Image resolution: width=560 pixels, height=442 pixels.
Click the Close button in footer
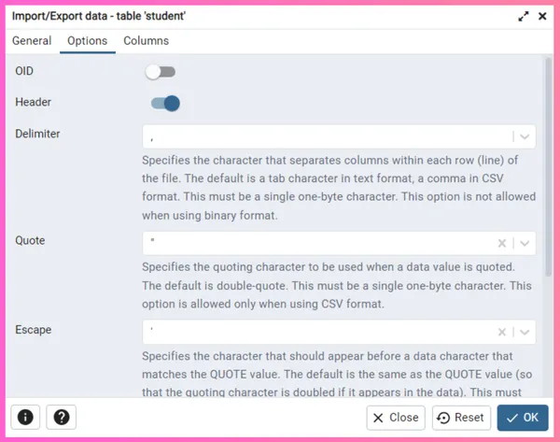coord(396,418)
